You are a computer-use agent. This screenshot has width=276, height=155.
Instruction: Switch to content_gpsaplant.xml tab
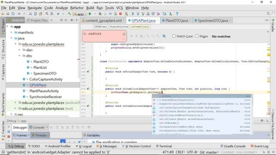tap(103, 20)
